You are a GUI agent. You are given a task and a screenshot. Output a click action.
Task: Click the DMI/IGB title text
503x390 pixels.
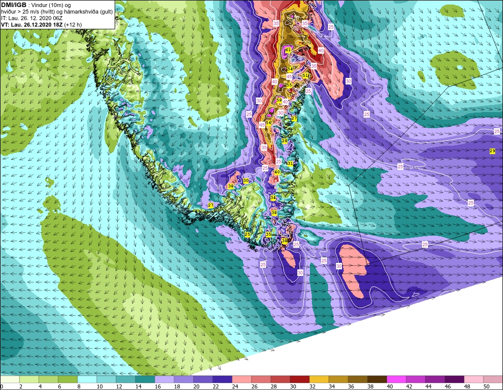[14, 5]
